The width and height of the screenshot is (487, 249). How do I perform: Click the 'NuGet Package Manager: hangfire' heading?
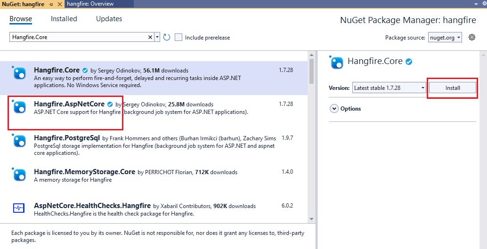408,20
